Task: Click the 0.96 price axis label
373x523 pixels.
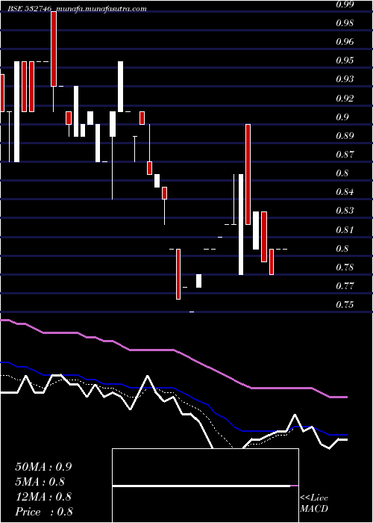Action: click(x=345, y=42)
